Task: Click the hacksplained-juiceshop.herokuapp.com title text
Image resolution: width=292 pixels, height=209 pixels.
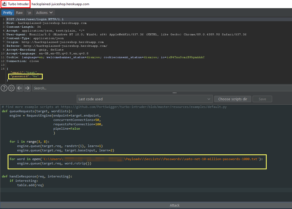Action: tap(60, 4)
